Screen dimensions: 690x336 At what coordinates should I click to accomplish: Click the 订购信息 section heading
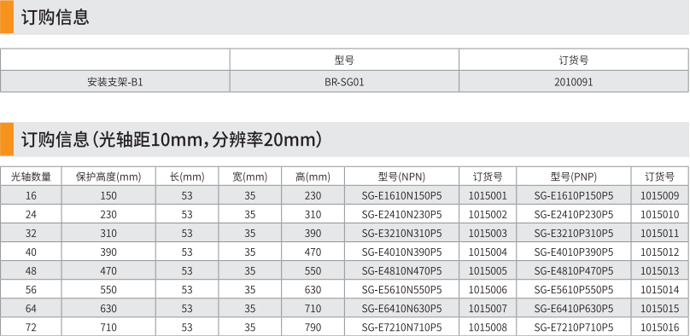point(56,18)
